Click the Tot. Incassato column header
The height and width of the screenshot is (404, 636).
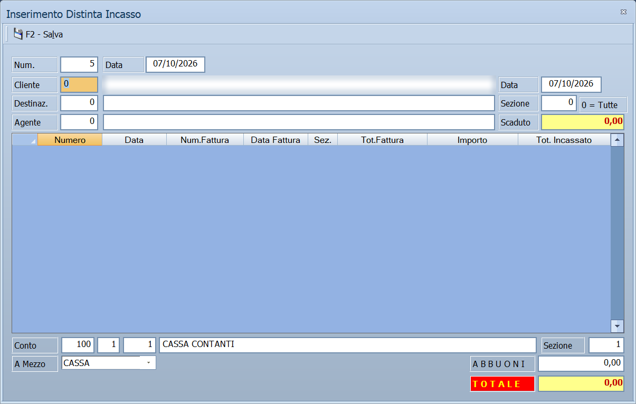[564, 140]
